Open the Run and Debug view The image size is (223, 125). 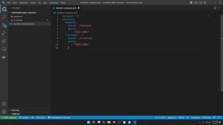[x=4, y=33]
